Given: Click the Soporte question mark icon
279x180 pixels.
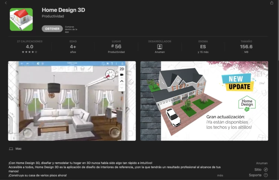Looking at the screenshot, I should coord(266,175).
